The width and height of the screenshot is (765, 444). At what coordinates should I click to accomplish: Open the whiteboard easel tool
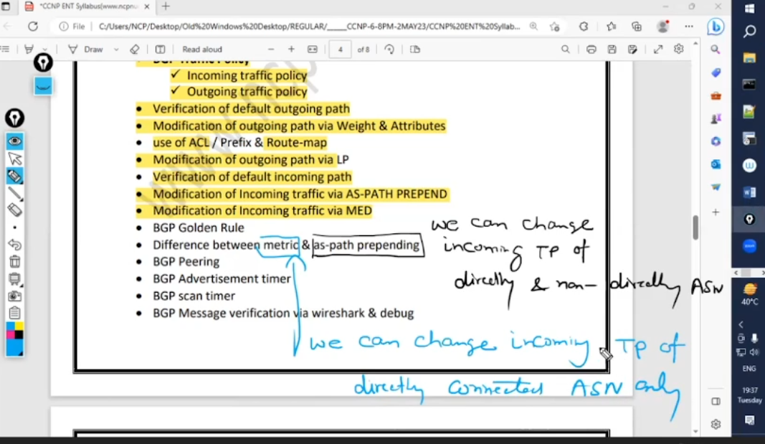(x=14, y=278)
